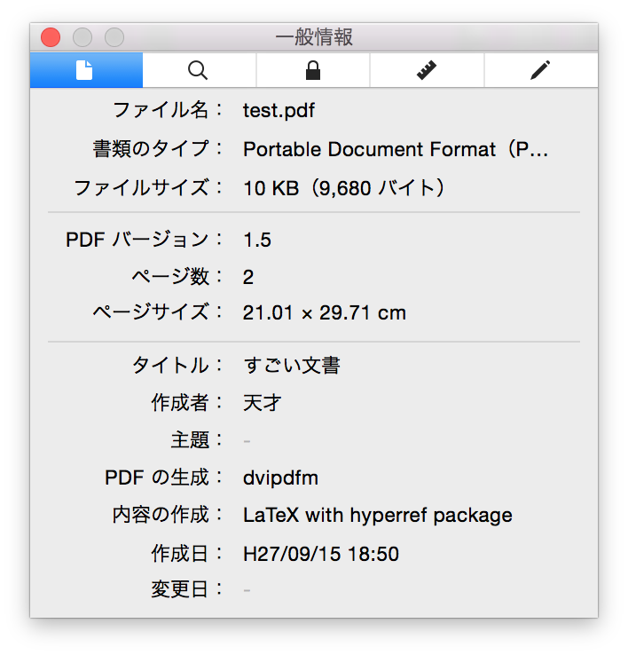The width and height of the screenshot is (628, 655).
Task: Click the empty dash value beside 変更日
Action: (247, 591)
